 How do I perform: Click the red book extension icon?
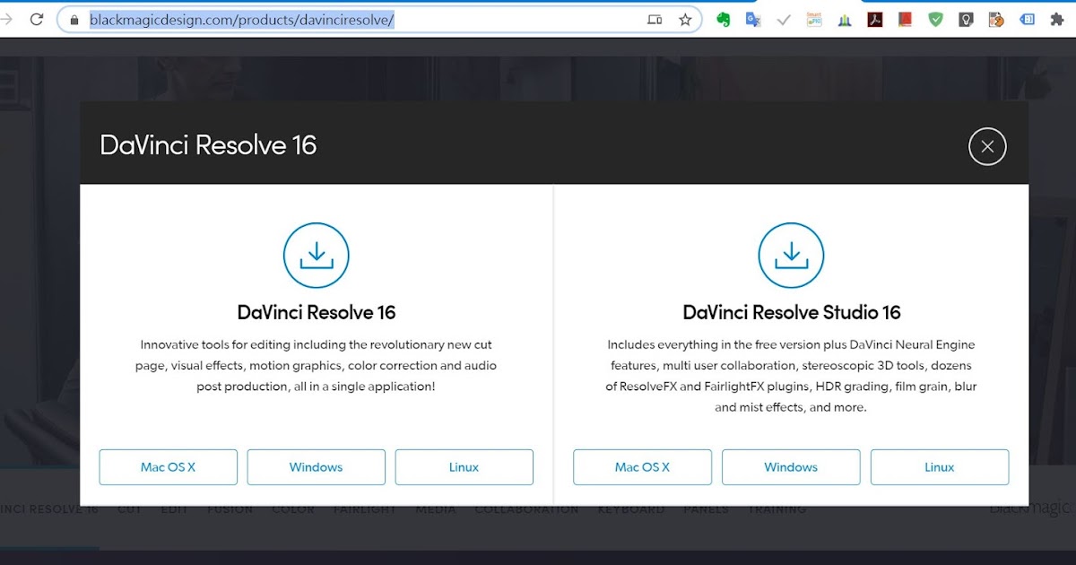tap(906, 19)
